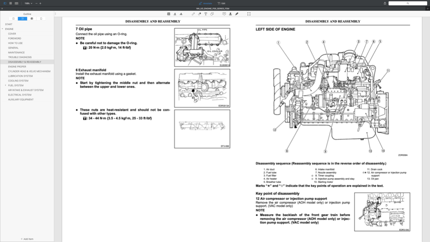
Task: Click the '6 Exhaust manifold' heading
Action: [91, 70]
